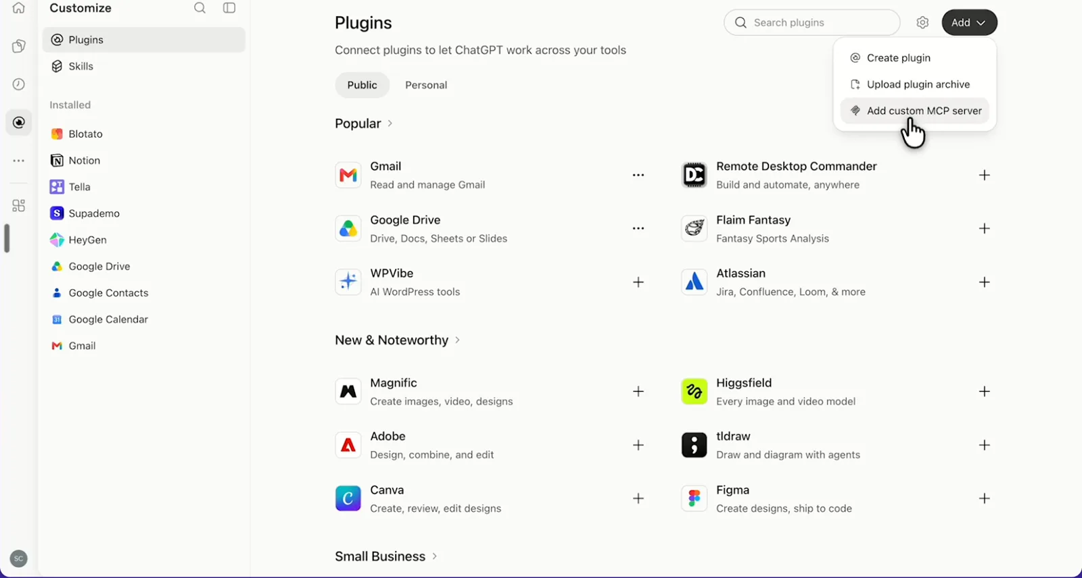The image size is (1082, 578).
Task: Click the WPVibe sparkle icon
Action: pyautogui.click(x=348, y=282)
